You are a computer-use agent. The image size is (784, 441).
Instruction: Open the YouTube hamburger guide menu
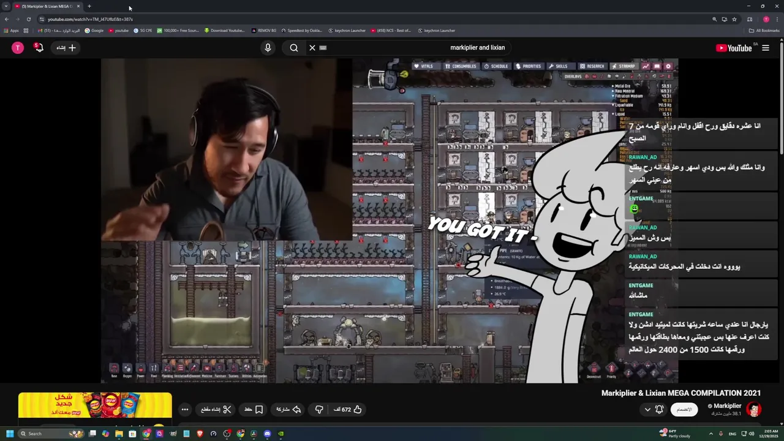[766, 48]
